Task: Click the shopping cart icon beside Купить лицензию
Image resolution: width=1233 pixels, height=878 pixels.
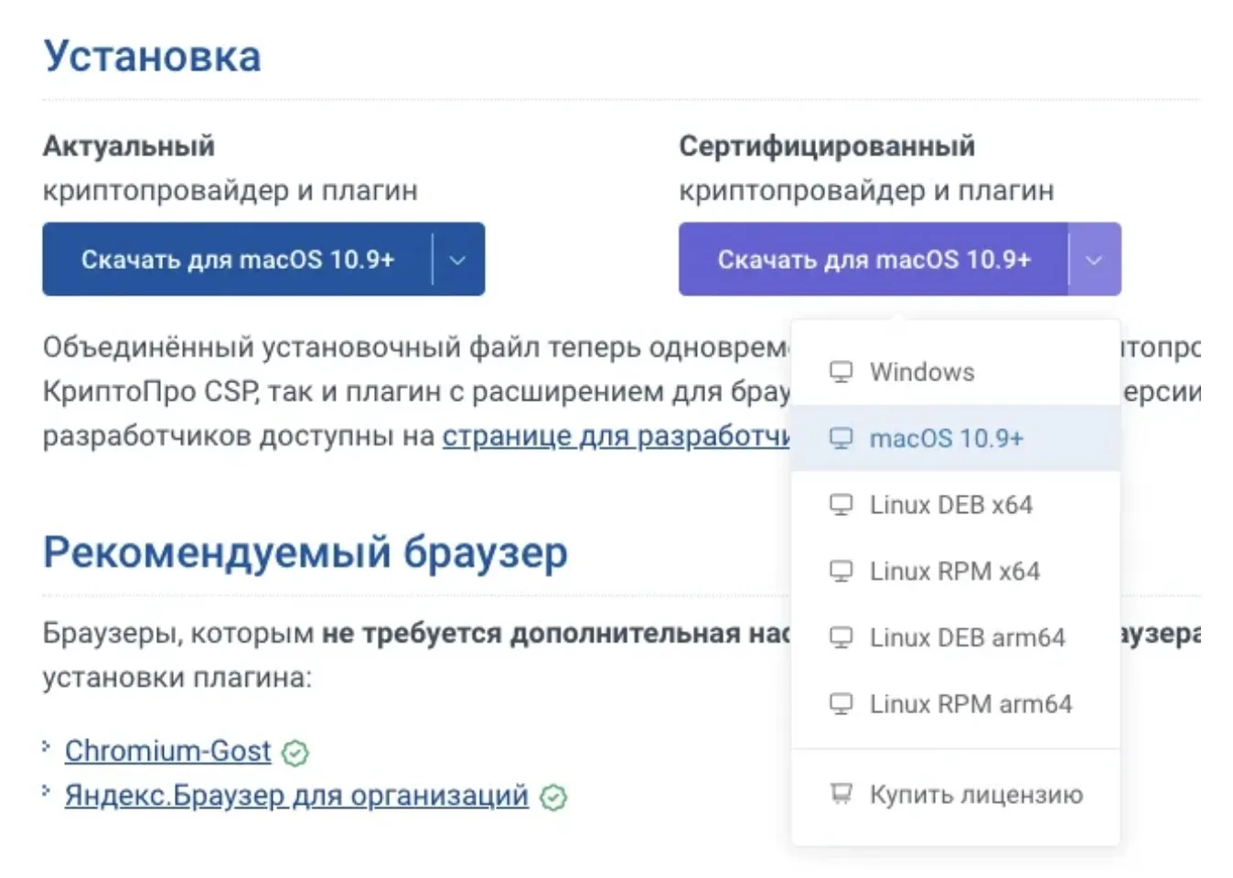Action: click(841, 794)
